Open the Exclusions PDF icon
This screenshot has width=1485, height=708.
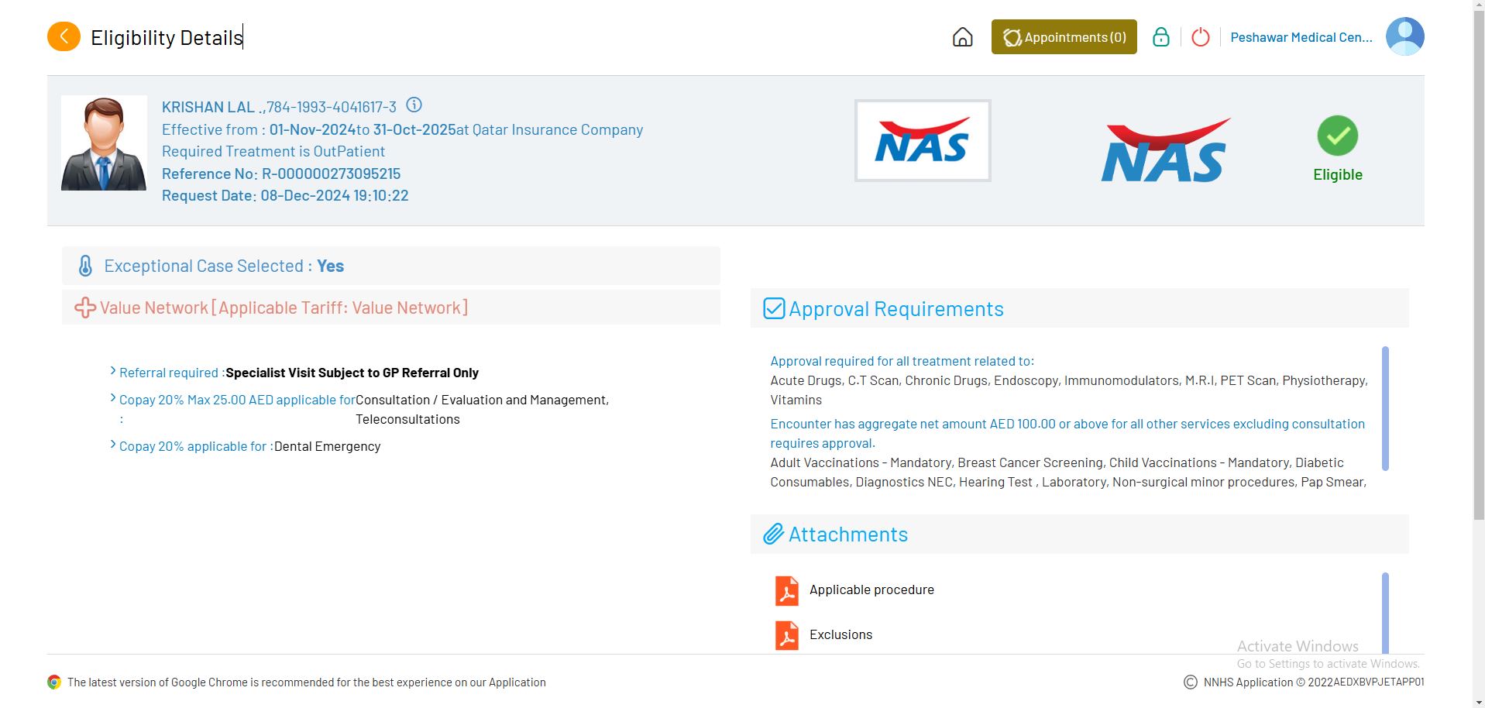pyautogui.click(x=787, y=635)
